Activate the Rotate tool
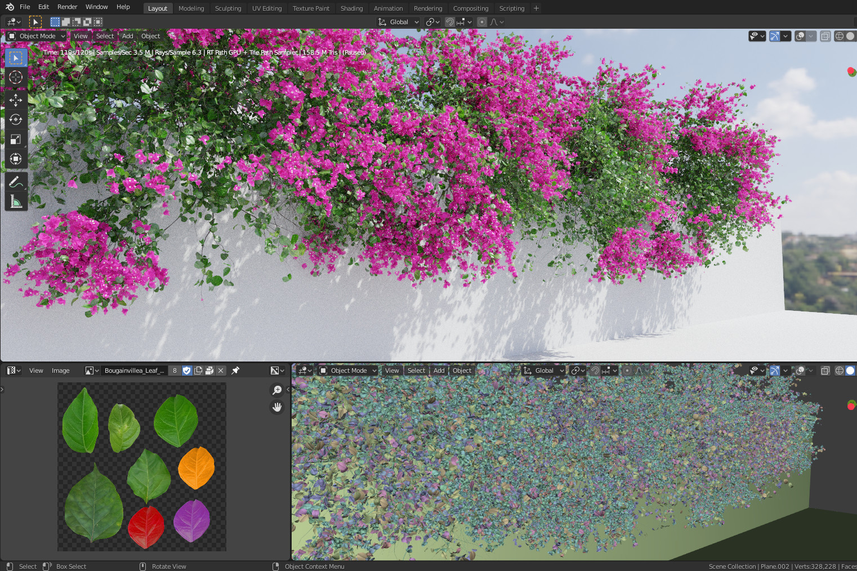The image size is (857, 571). pos(16,119)
